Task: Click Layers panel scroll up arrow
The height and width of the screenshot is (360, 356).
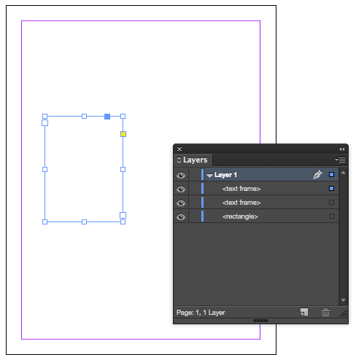Action: (343, 173)
